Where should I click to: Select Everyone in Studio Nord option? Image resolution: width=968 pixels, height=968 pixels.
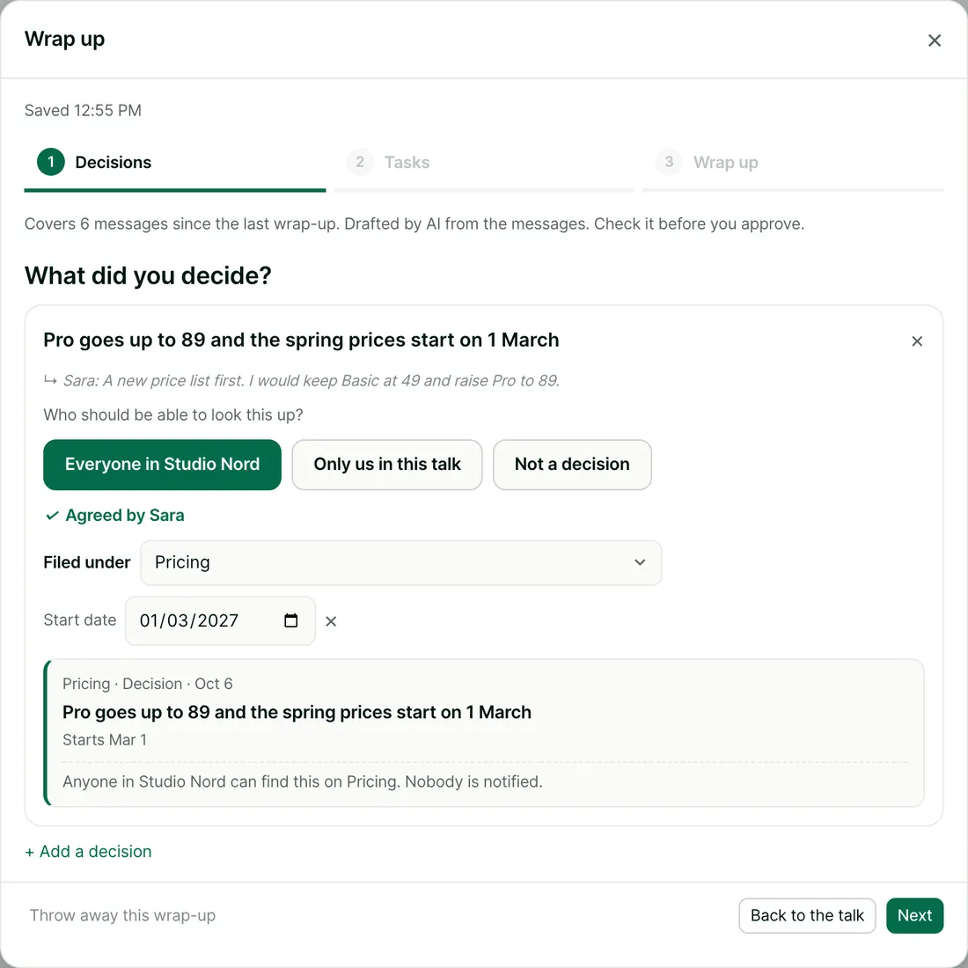point(163,465)
